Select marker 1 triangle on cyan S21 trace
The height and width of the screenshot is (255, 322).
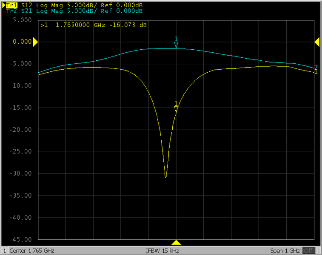[176, 44]
